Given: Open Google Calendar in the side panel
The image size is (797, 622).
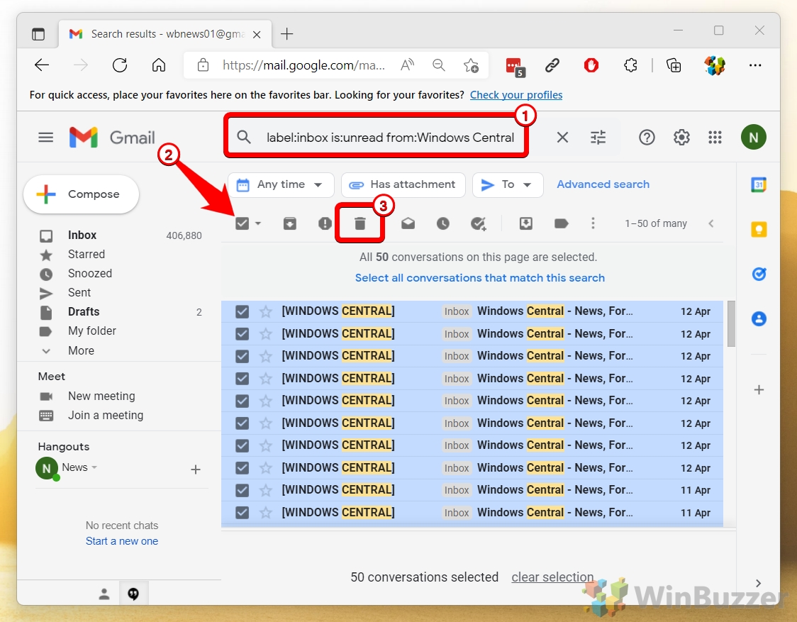Looking at the screenshot, I should (x=759, y=184).
